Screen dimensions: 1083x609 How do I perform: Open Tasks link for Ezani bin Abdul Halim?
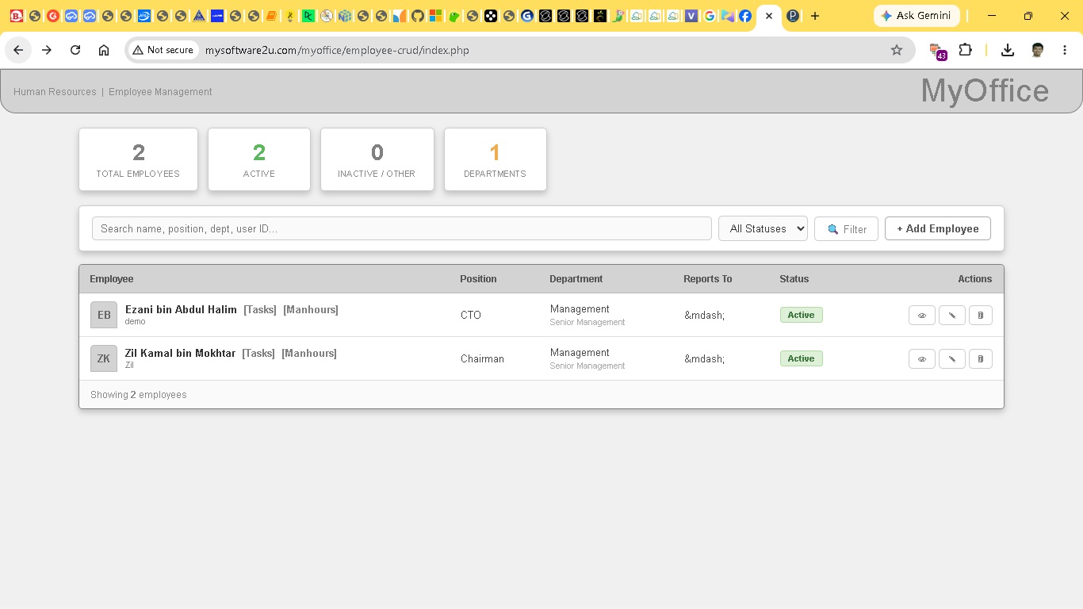[260, 309]
